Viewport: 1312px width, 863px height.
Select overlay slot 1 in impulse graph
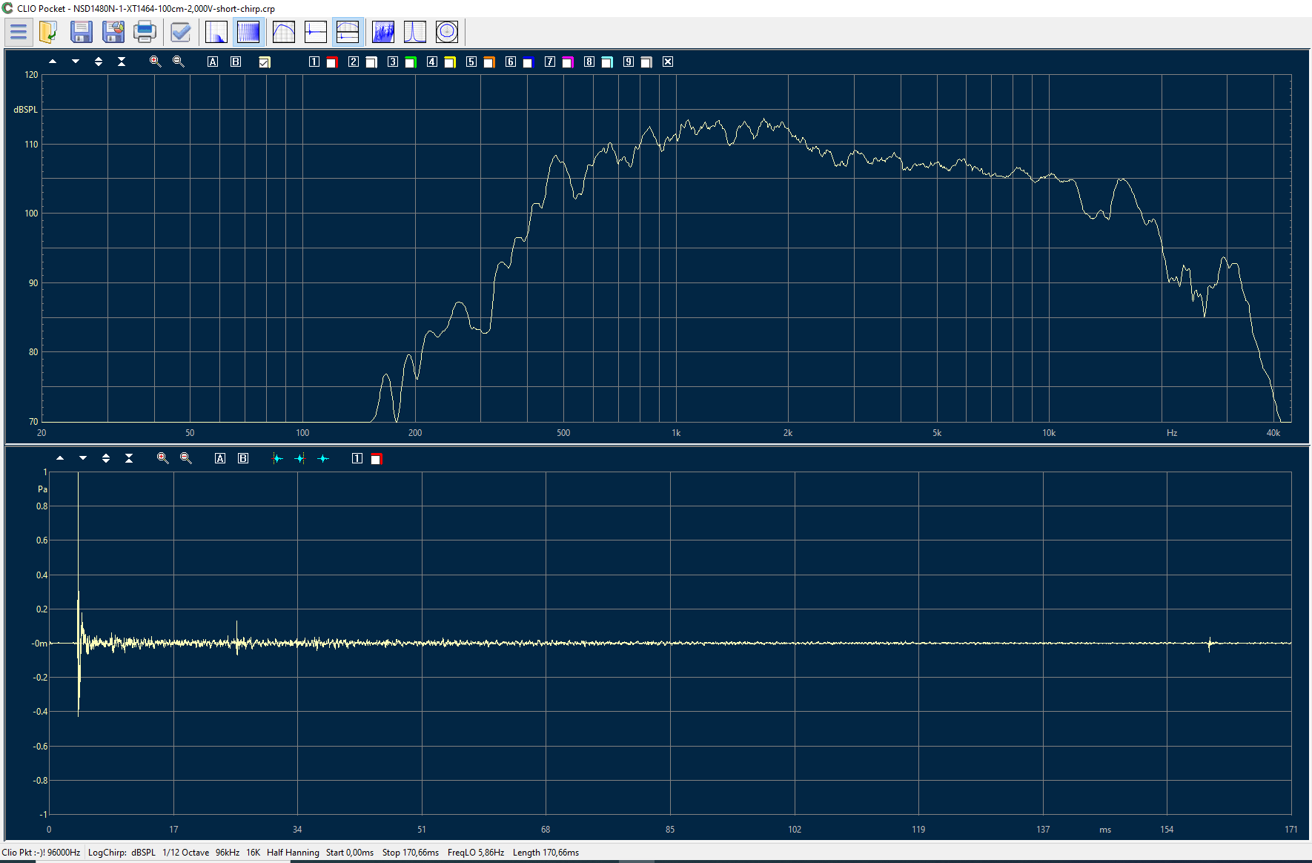(x=357, y=458)
